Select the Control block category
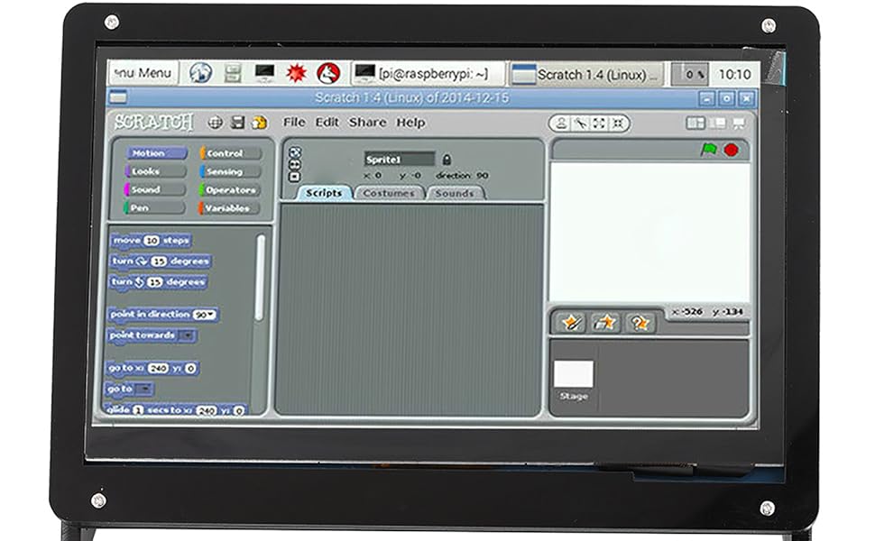This screenshot has height=541, width=875. tap(230, 153)
